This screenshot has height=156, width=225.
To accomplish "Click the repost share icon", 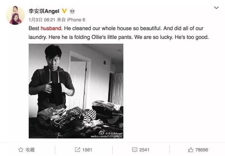I will tap(78, 150).
